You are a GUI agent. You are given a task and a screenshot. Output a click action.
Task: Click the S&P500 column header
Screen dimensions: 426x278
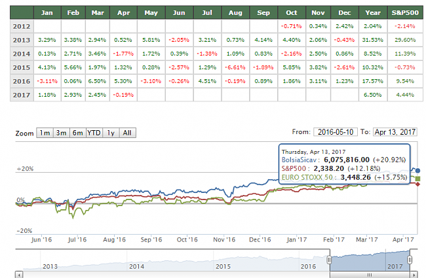click(x=405, y=12)
